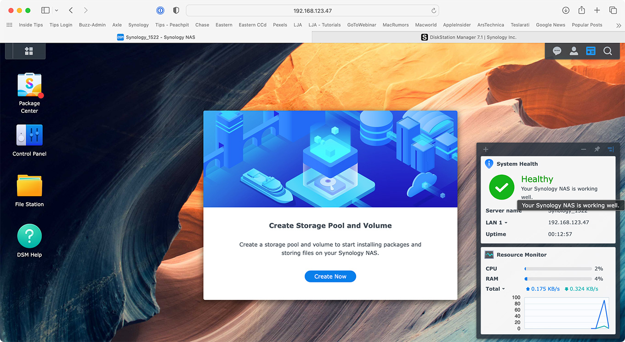Toggle the widget panel dock position
Viewport: 625px width, 342px height.
610,149
